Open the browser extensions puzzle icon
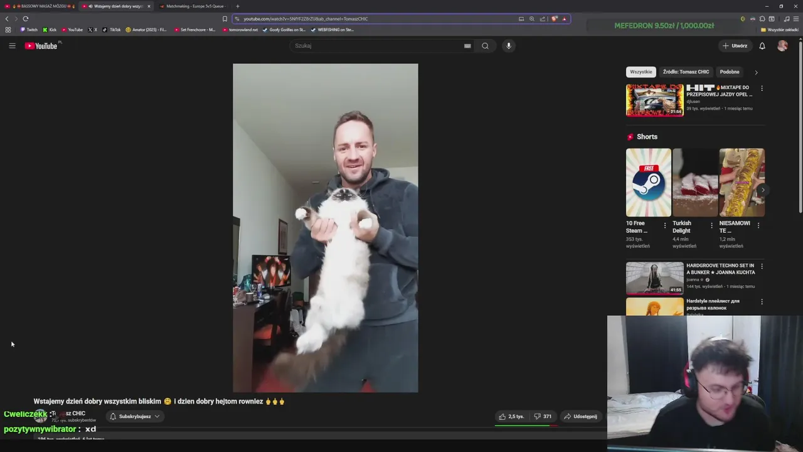The image size is (803, 452). tap(762, 19)
